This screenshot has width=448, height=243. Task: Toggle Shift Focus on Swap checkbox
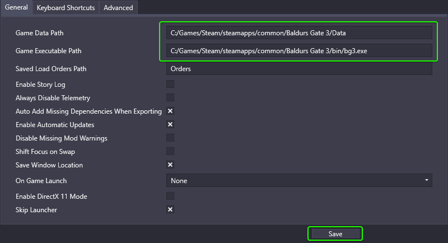pos(170,151)
